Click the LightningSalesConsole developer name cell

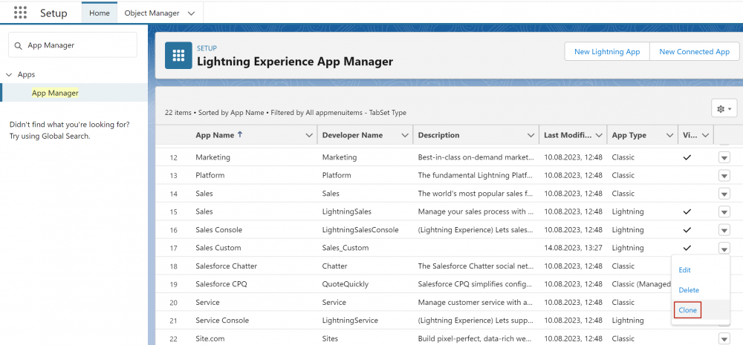pyautogui.click(x=360, y=229)
